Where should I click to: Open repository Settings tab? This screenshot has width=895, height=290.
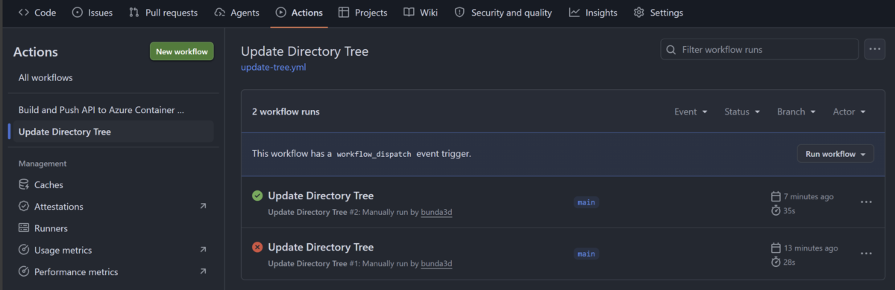click(x=658, y=13)
